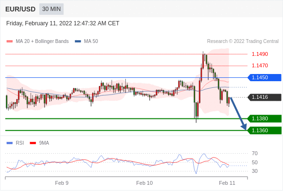The width and height of the screenshot is (283, 191).
Task: Click the 1.1416 current price tag
Action: pyautogui.click(x=265, y=97)
